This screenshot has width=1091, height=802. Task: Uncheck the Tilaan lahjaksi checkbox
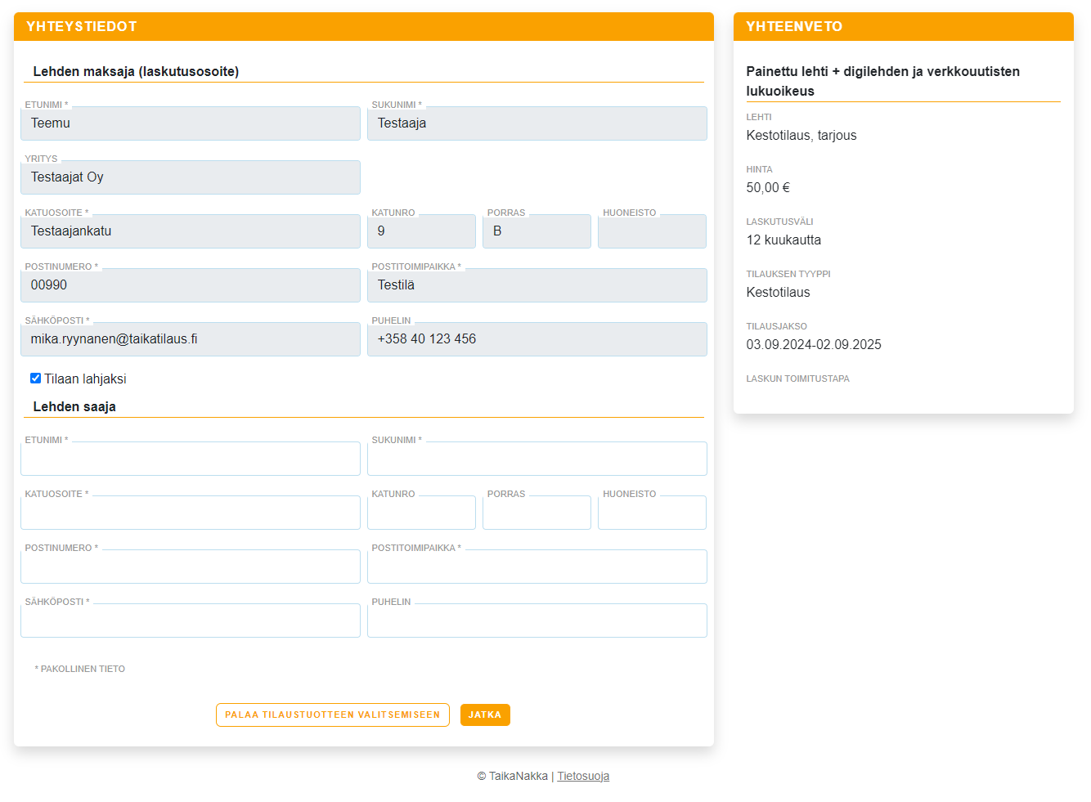[35, 378]
